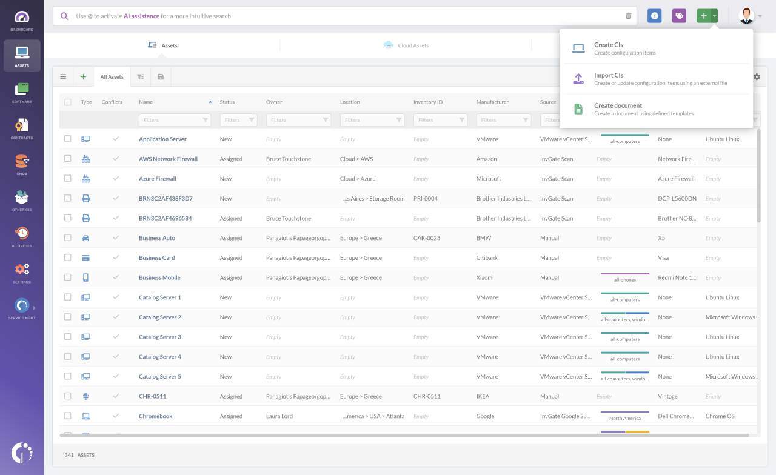Expand the Service Mgmt sidebar arrow
776x475 pixels.
34,308
